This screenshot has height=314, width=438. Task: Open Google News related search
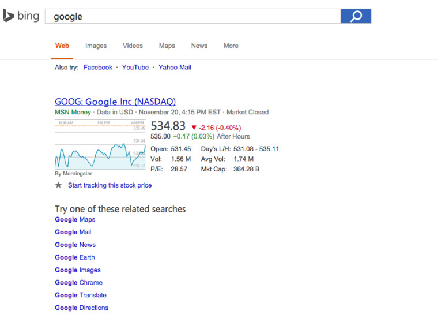tap(75, 245)
